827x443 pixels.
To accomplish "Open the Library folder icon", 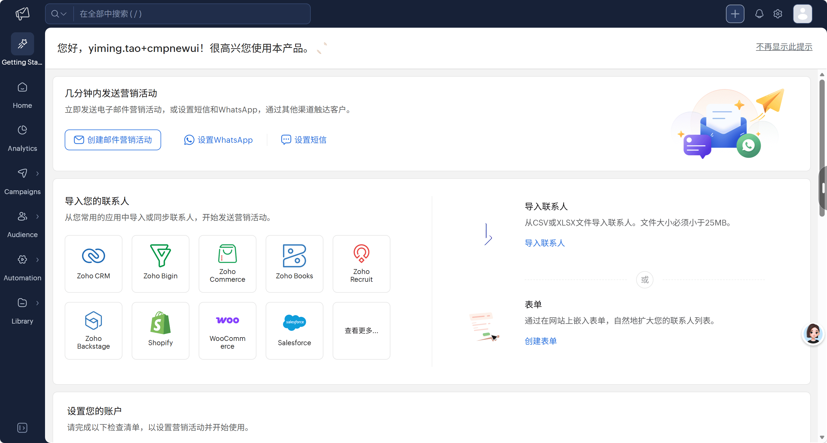I will (x=22, y=303).
